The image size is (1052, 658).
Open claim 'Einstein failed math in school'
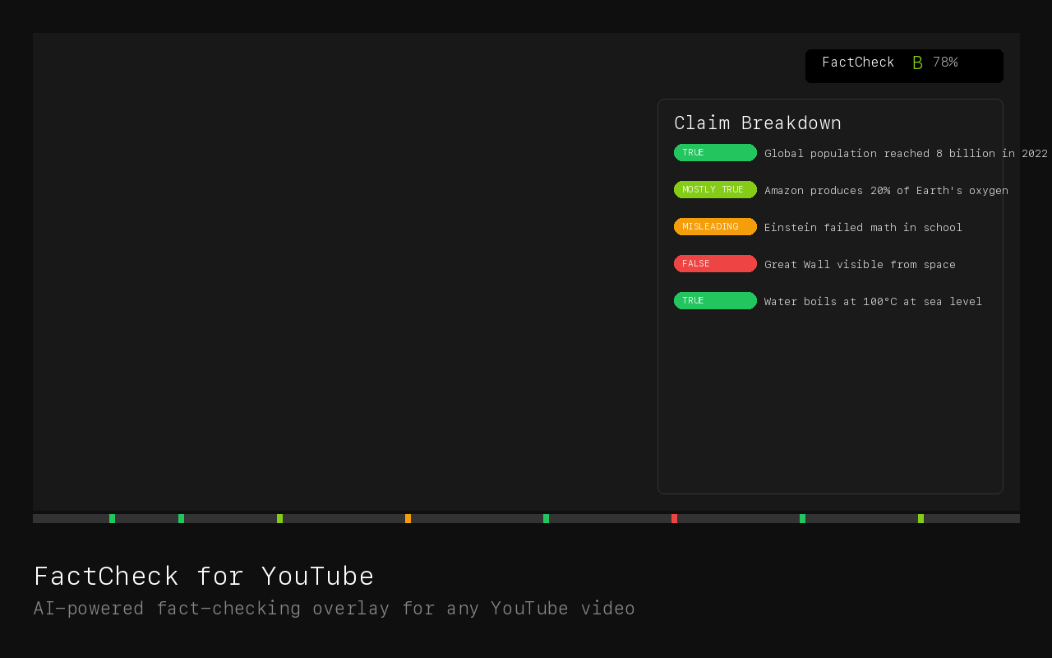tap(863, 227)
